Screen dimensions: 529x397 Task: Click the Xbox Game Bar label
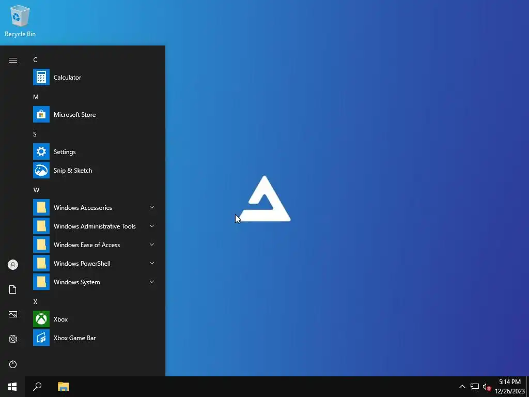[74, 338]
